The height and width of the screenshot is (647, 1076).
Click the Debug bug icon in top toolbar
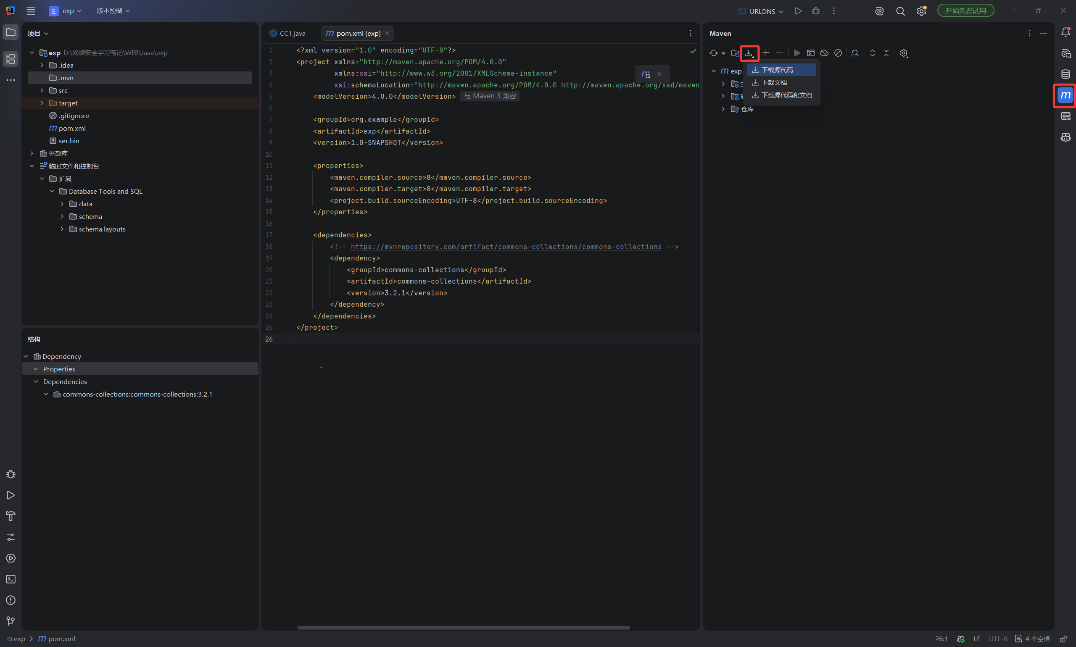[x=815, y=11]
